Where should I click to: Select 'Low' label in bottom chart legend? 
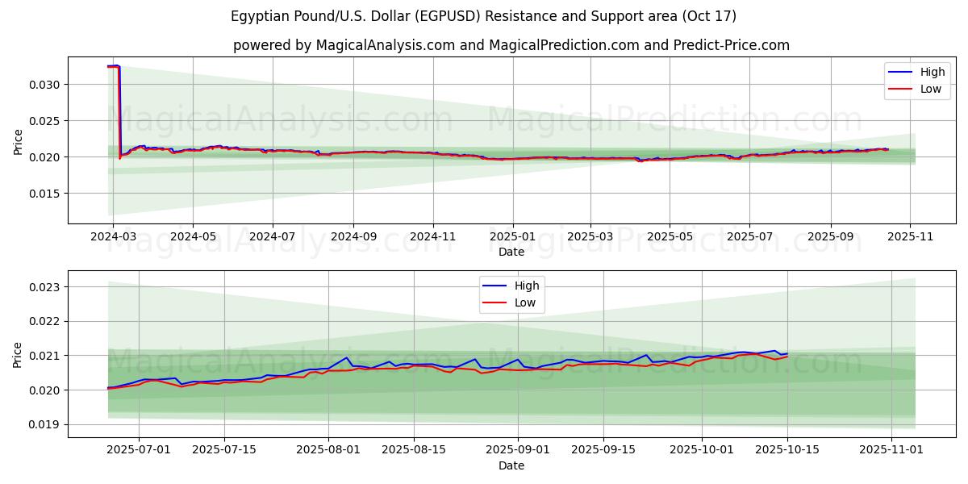[x=527, y=303]
